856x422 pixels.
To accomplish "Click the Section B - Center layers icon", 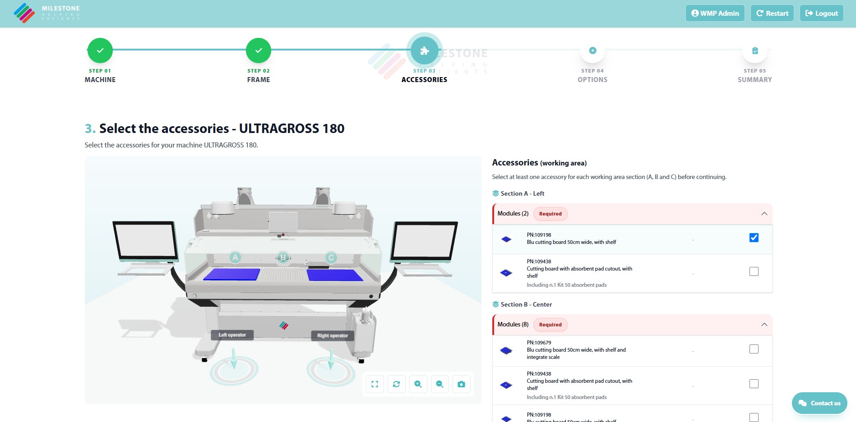I will (x=495, y=304).
